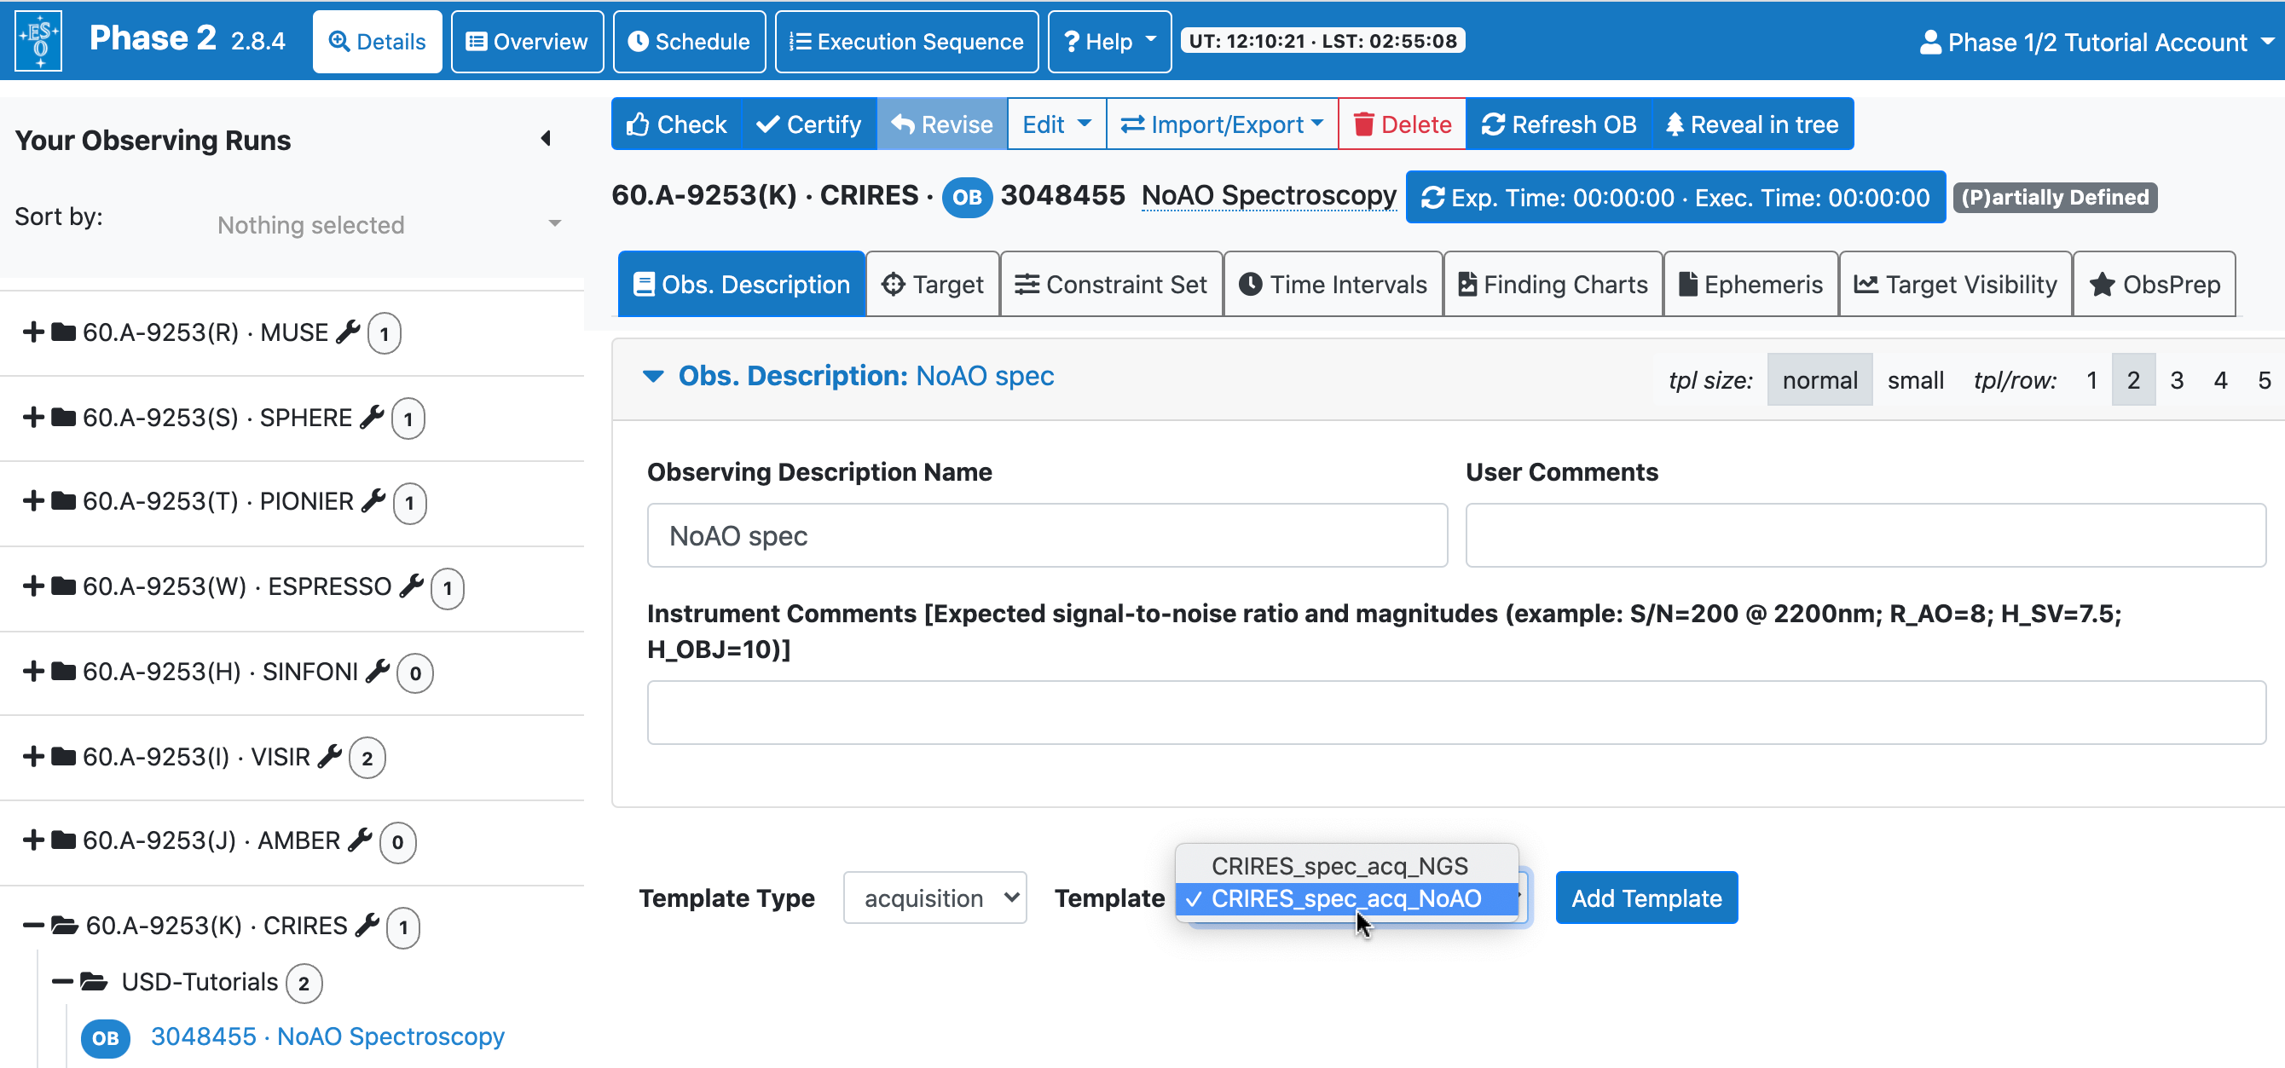This screenshot has width=2285, height=1068.
Task: Set templates per row to 3
Action: tap(2176, 379)
